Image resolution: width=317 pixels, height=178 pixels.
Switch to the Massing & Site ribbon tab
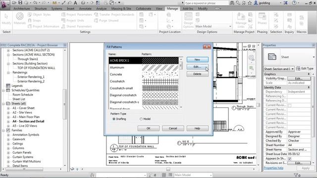[x=121, y=8]
